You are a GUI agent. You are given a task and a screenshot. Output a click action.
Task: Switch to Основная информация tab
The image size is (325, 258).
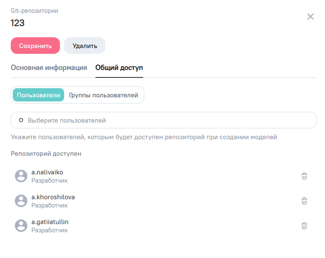point(49,68)
